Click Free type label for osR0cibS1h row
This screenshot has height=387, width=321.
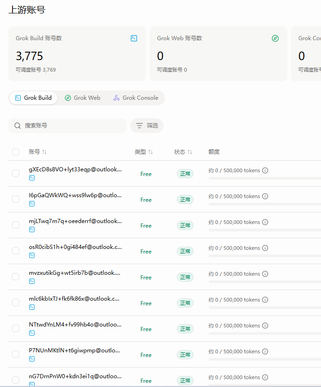146,252
